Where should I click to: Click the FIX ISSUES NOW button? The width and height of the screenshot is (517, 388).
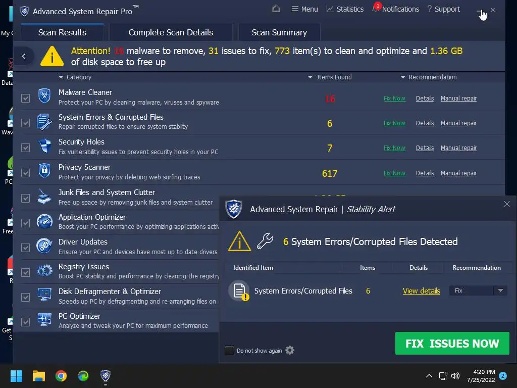pos(452,344)
